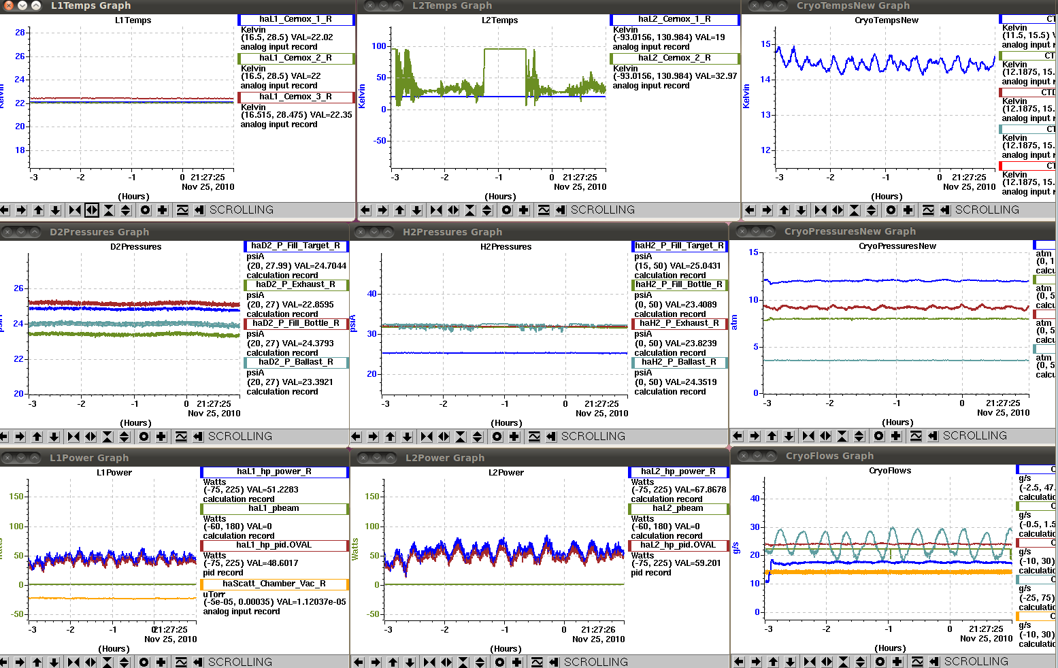Select haD2_P_Ballast_R legend entry
Viewport: 1058px width, 668px height.
pos(296,363)
